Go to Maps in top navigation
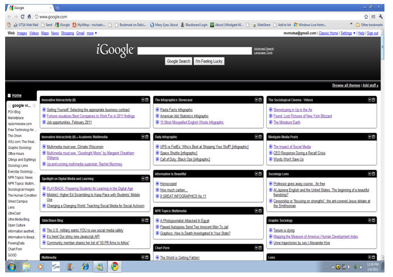This screenshot has height=277, width=393. 45,33
